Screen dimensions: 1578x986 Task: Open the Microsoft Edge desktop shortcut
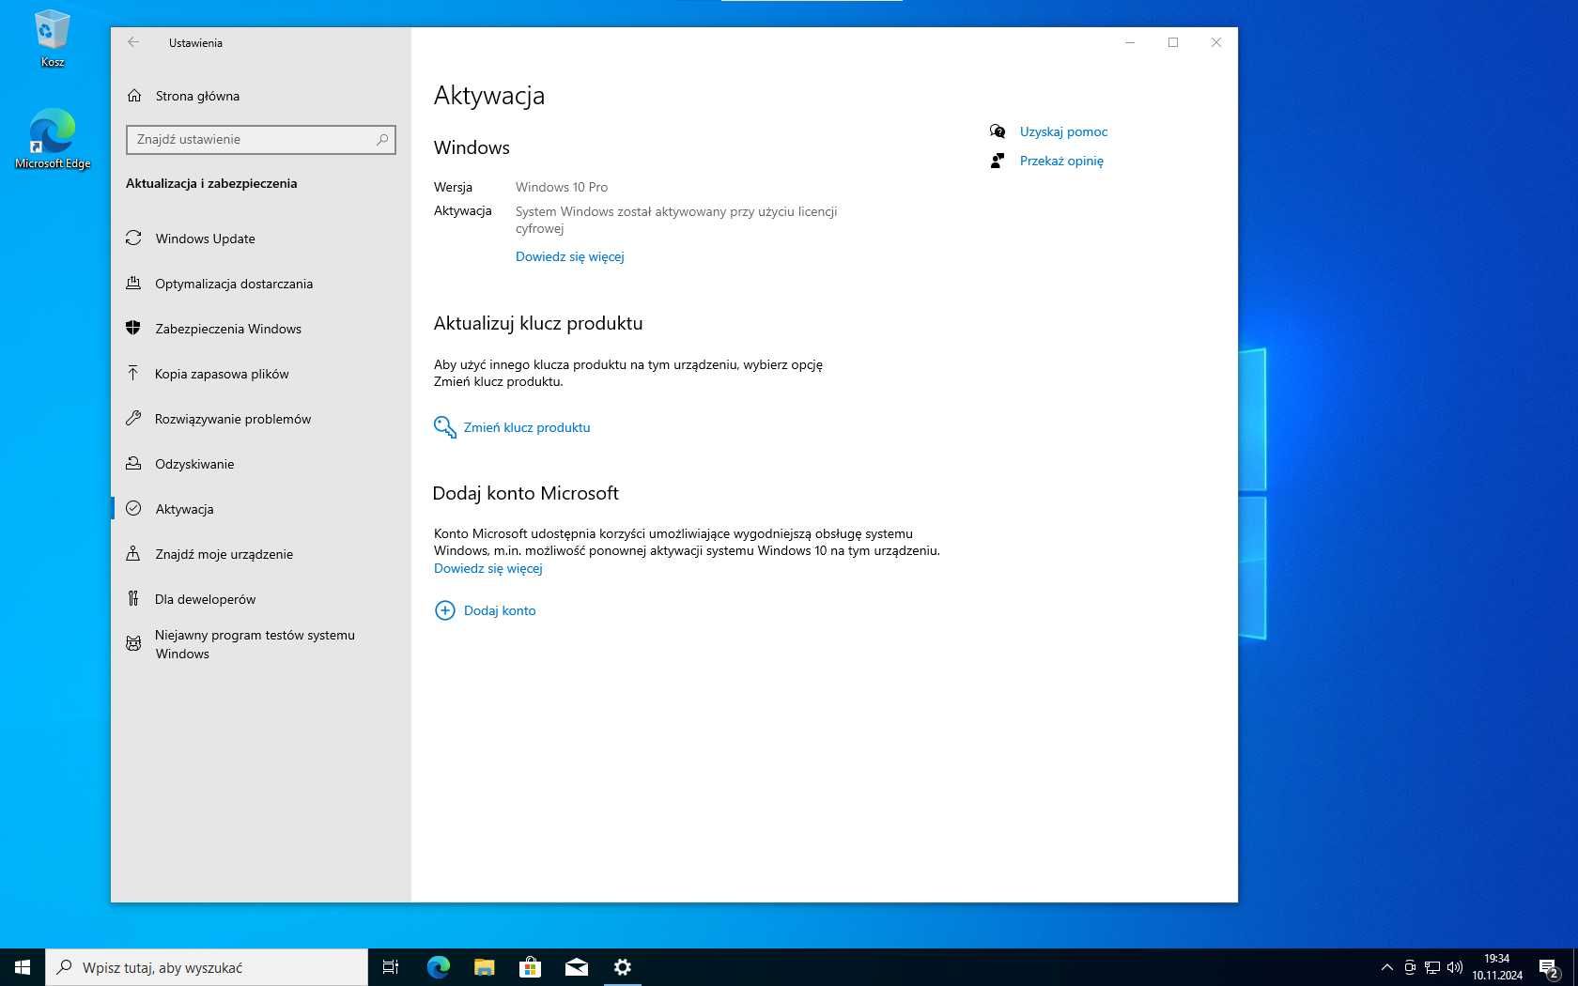tap(53, 139)
